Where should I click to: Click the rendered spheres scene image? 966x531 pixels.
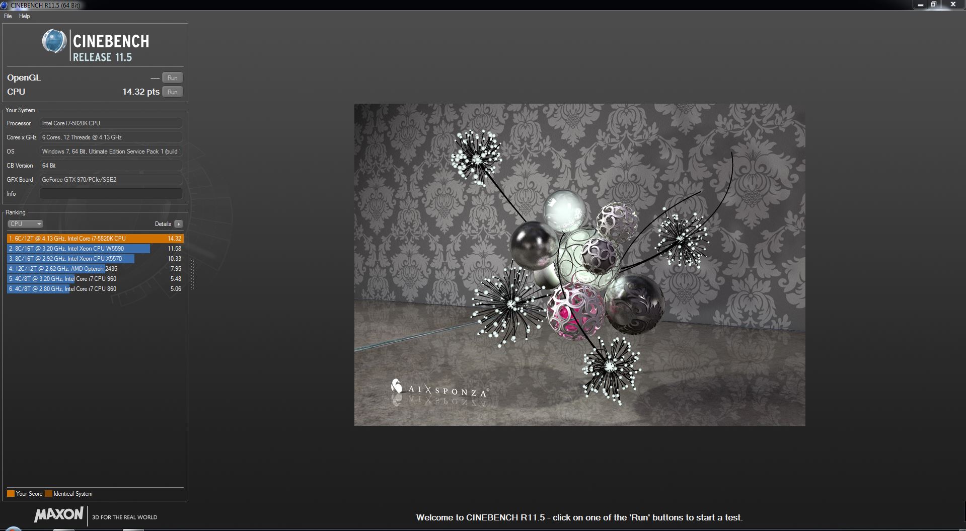tap(579, 265)
